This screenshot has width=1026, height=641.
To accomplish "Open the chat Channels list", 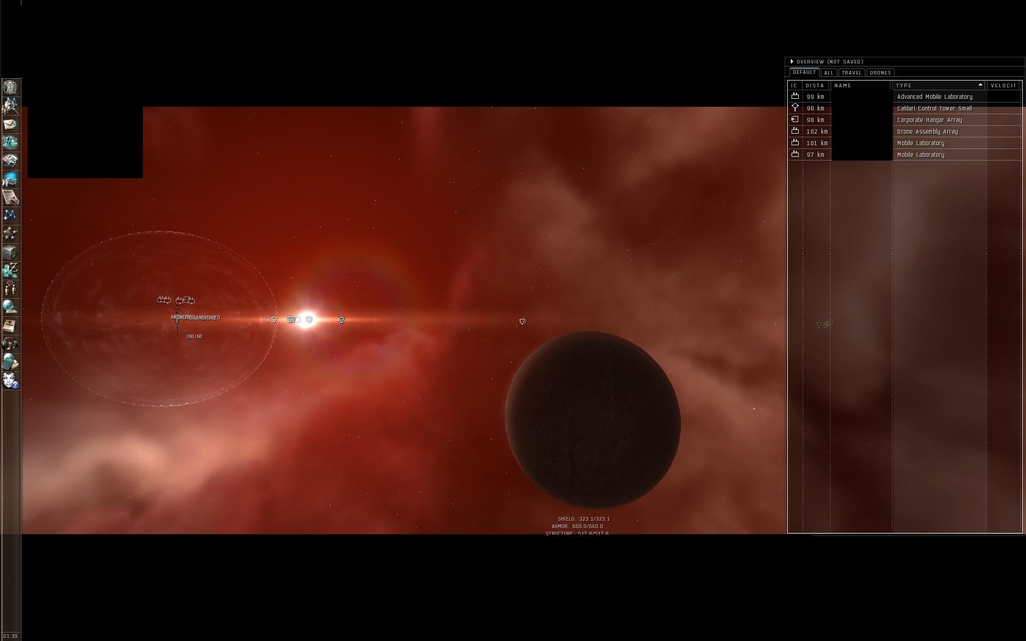I will click(x=10, y=289).
